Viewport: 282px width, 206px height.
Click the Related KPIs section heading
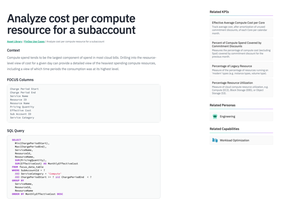coord(219,12)
